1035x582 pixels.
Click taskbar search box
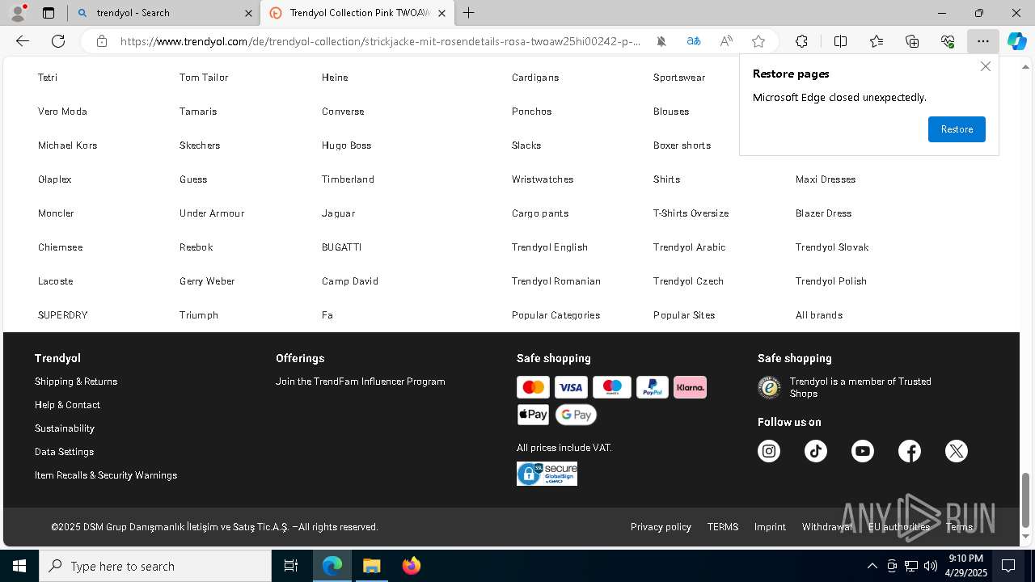[155, 566]
